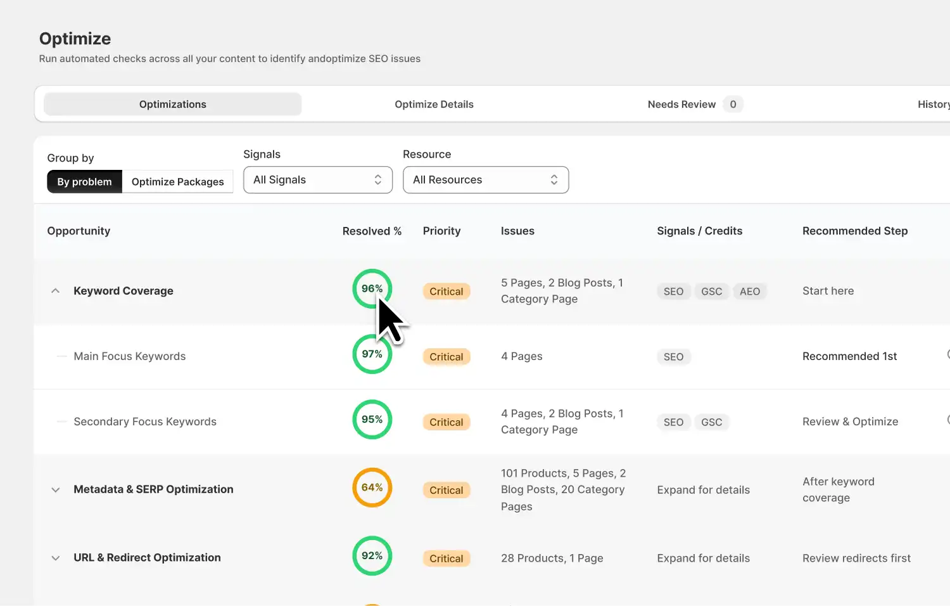Sort by the Priority column header

tap(442, 231)
